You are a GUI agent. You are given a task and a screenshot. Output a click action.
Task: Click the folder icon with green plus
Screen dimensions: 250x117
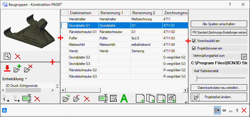click(x=18, y=68)
